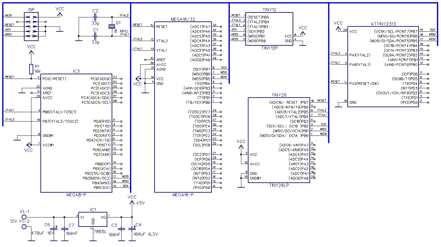
Task: Click the C1 capacitor symbol
Action: pos(95,36)
